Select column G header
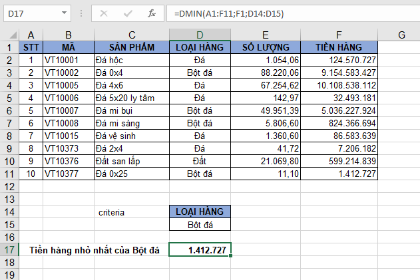The height and width of the screenshot is (280, 420). point(400,35)
